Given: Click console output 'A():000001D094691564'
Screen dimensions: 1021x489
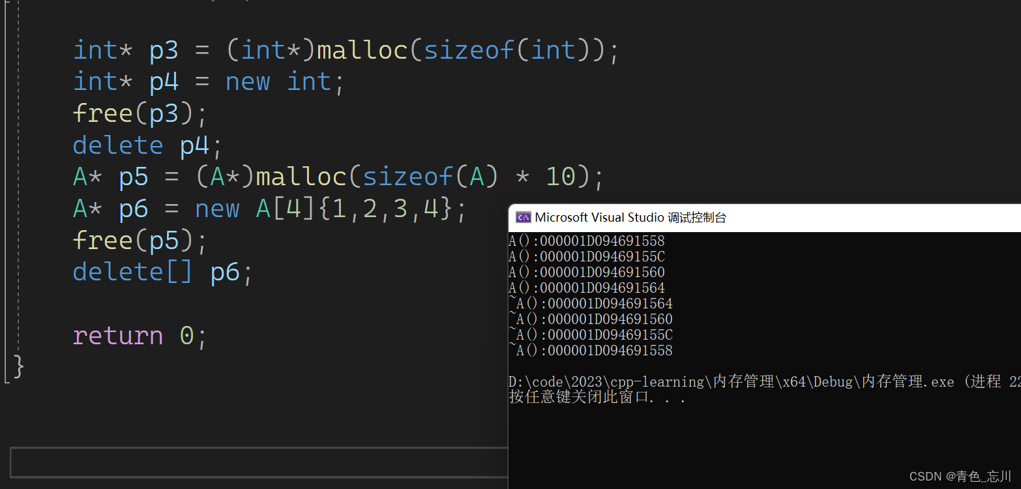Looking at the screenshot, I should [x=587, y=288].
